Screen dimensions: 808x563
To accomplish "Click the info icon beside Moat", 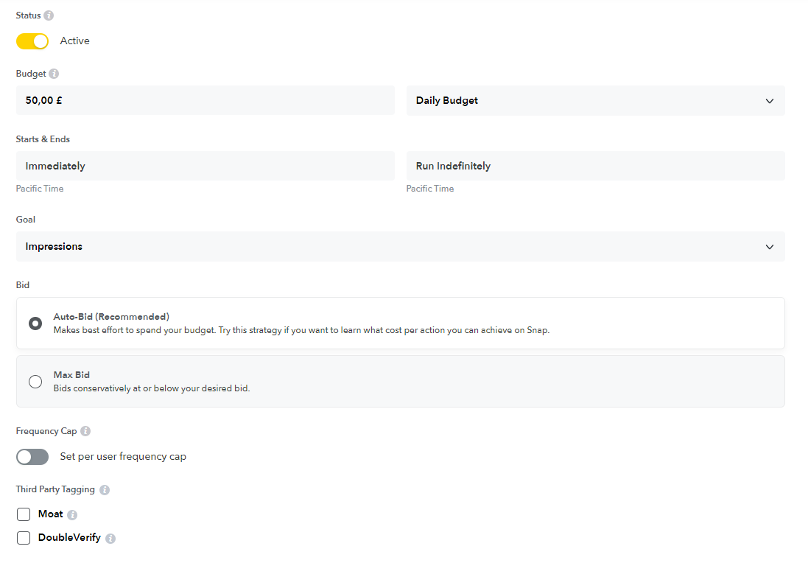I will (72, 515).
